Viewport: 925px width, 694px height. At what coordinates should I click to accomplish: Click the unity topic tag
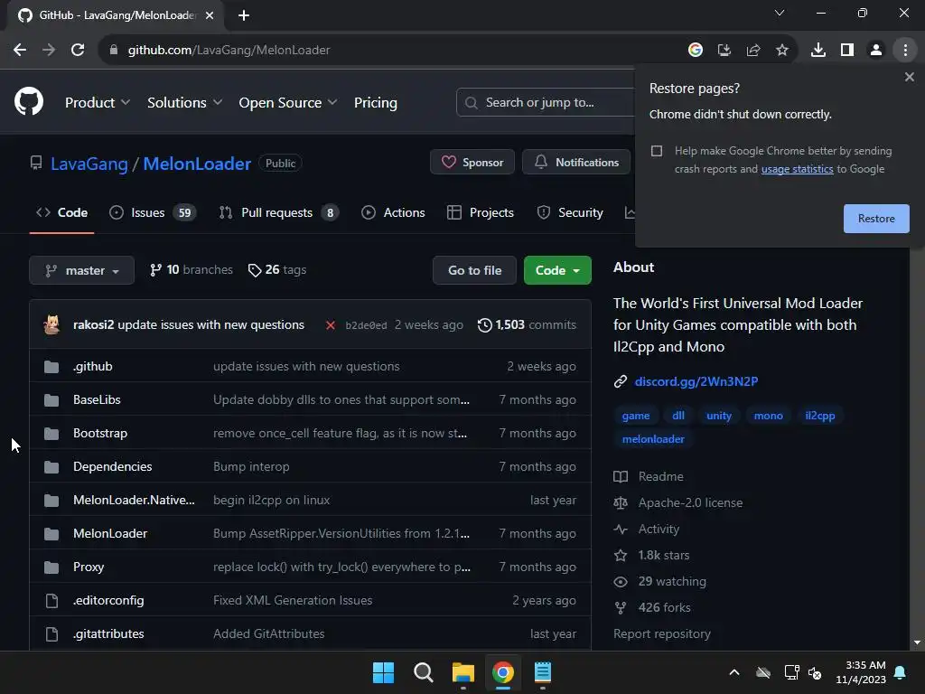pos(718,416)
